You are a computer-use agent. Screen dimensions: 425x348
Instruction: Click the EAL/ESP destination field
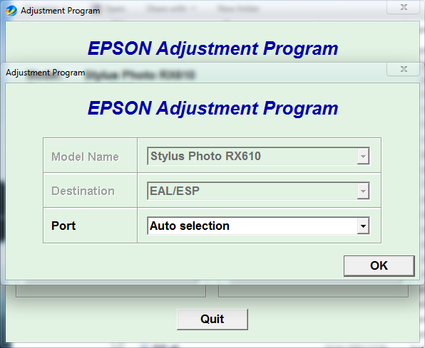point(258,191)
